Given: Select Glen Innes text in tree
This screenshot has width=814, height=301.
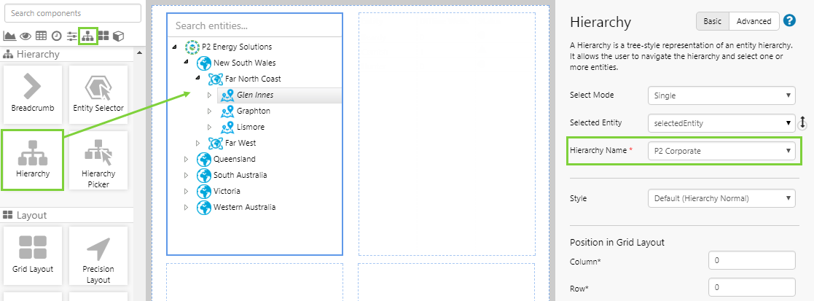Looking at the screenshot, I should click(x=255, y=95).
